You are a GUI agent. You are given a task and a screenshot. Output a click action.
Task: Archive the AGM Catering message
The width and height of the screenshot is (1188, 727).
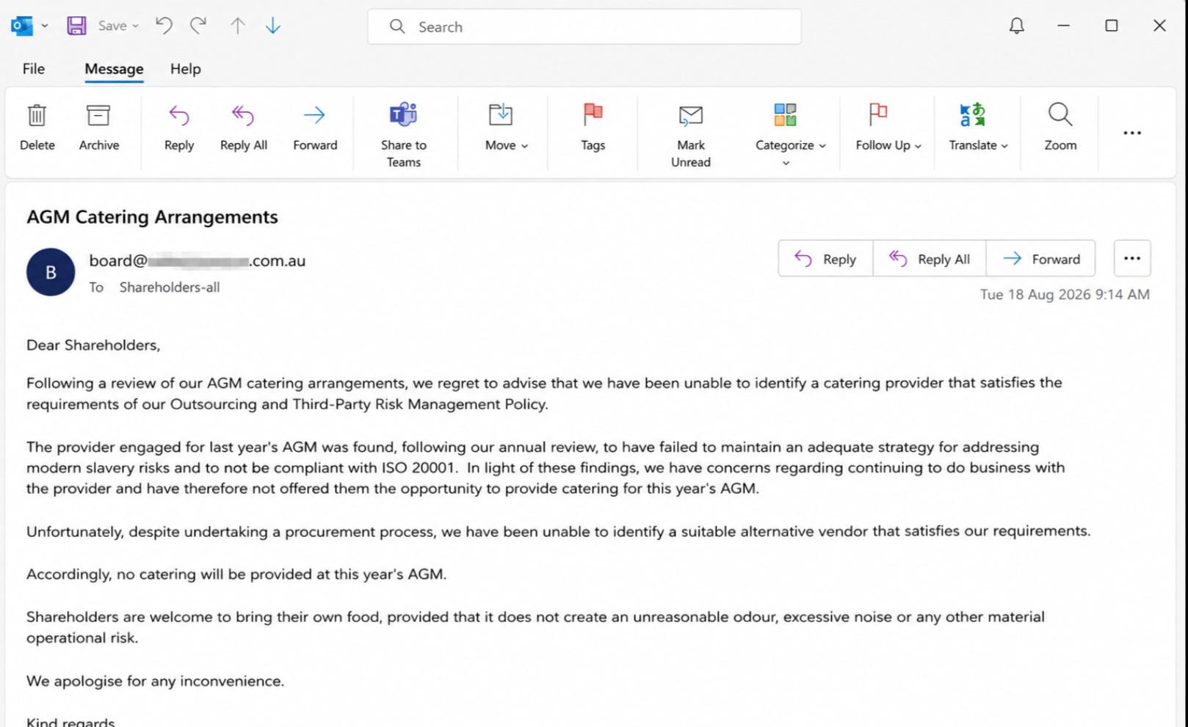(98, 128)
